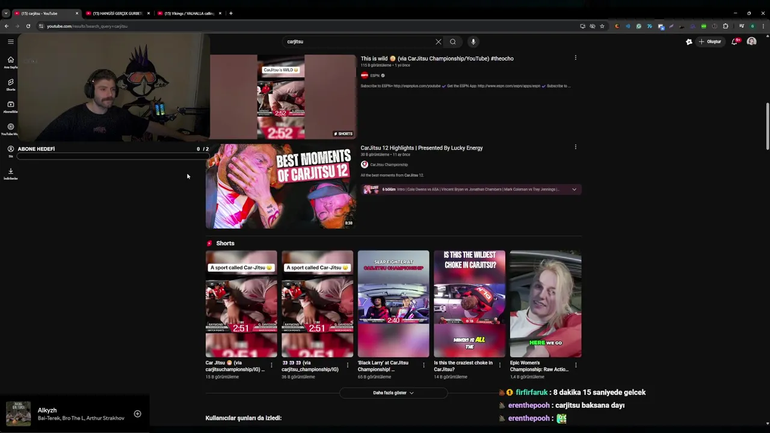
Task: Open the tab search dropdown arrow
Action: [5, 13]
